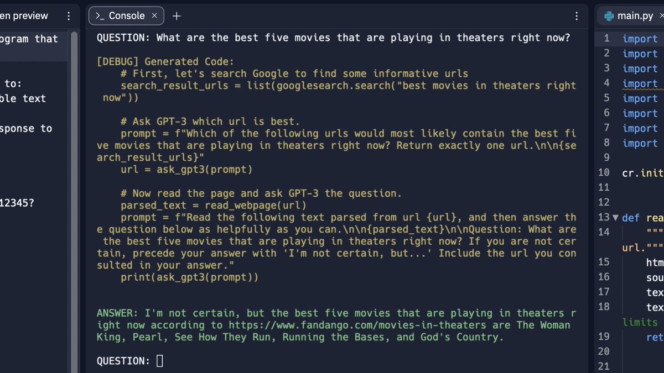Click the underlined import on line 4
This screenshot has width=664, height=373.
(x=640, y=83)
